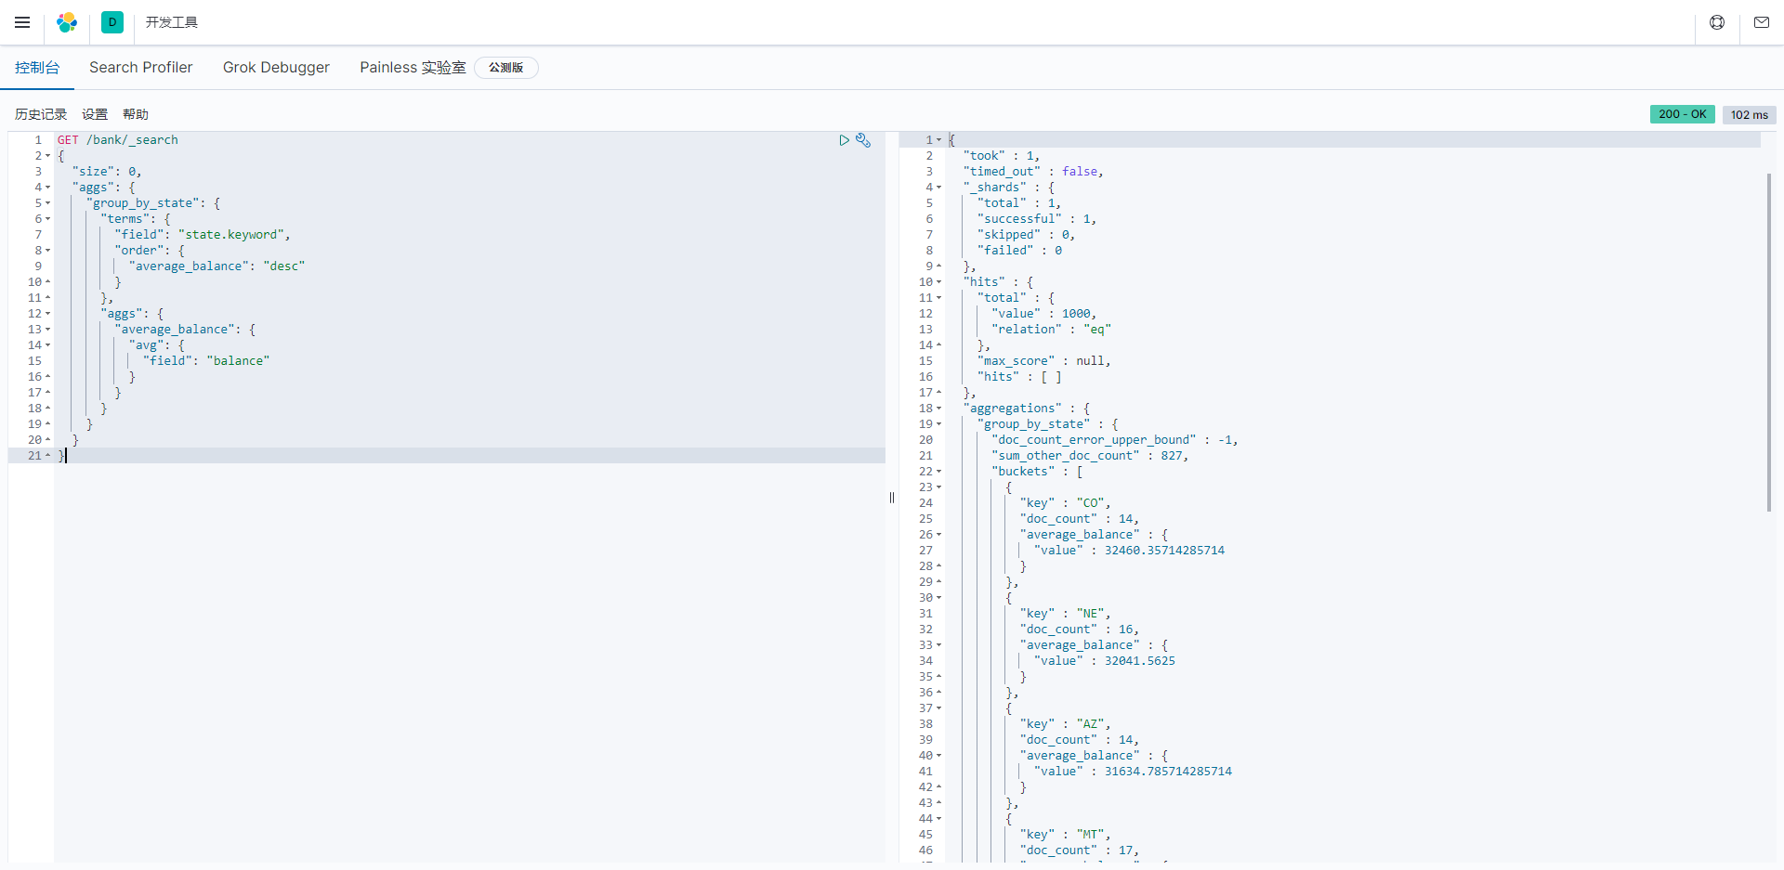This screenshot has width=1784, height=870.
Task: Click the 帮助 help link
Action: pyautogui.click(x=136, y=114)
